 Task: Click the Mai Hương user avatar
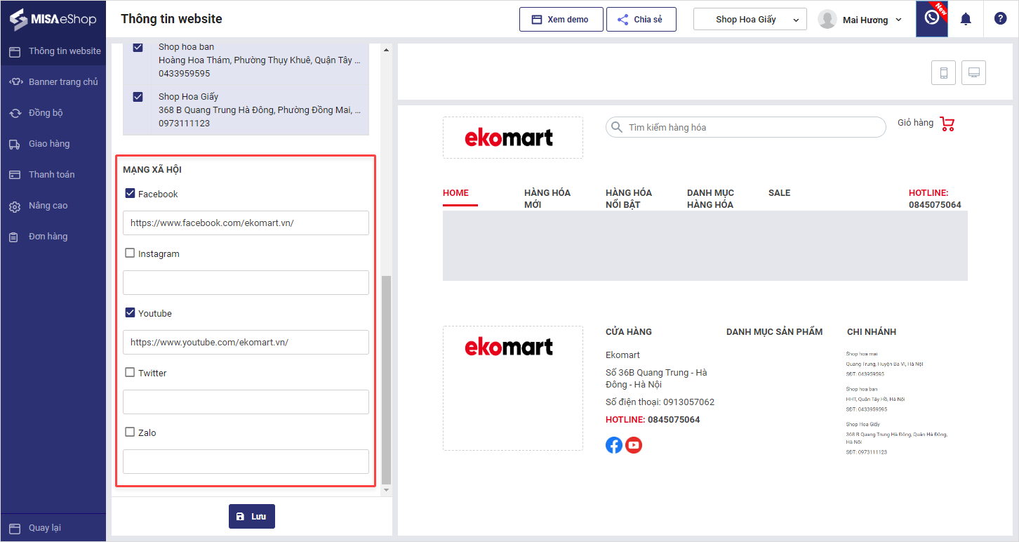[x=828, y=20]
